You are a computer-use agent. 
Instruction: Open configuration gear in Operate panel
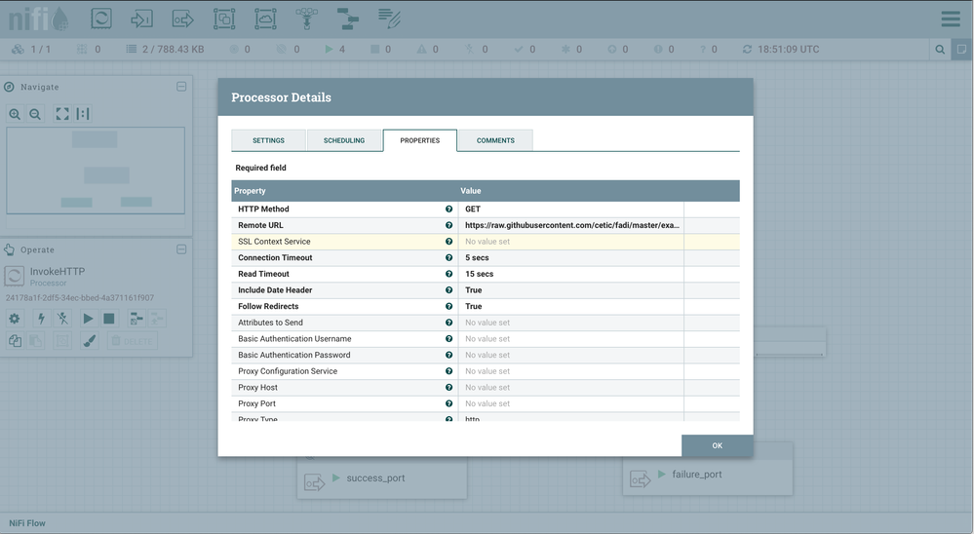(x=15, y=319)
